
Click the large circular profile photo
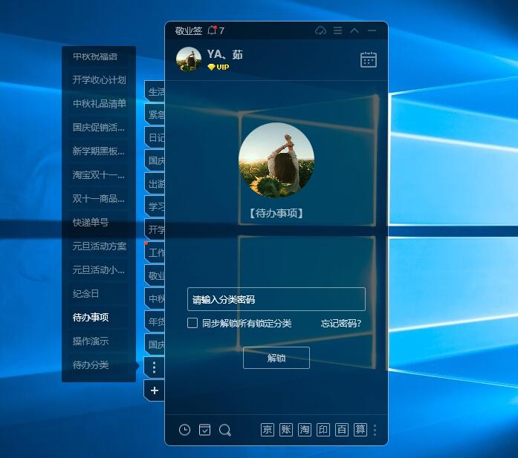[x=276, y=160]
